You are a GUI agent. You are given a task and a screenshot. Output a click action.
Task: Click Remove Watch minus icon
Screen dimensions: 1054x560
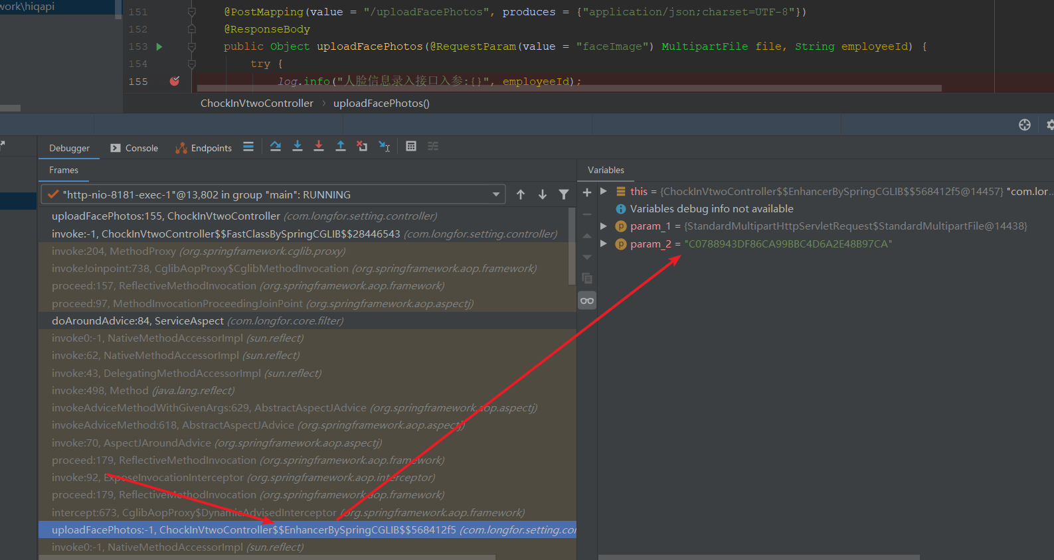point(587,214)
